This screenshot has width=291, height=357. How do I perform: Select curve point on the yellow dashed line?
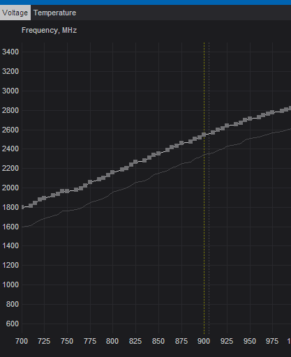204,135
